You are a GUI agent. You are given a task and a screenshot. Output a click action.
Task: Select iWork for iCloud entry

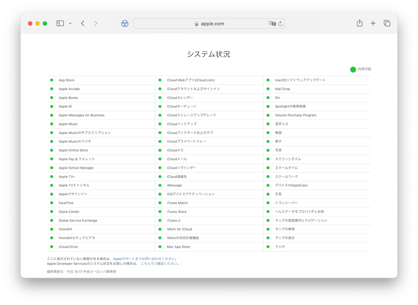click(x=179, y=229)
